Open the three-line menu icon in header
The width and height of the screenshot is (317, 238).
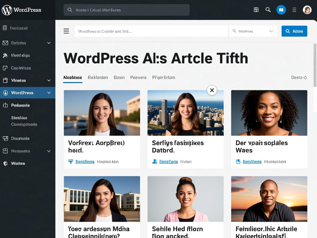[294, 10]
